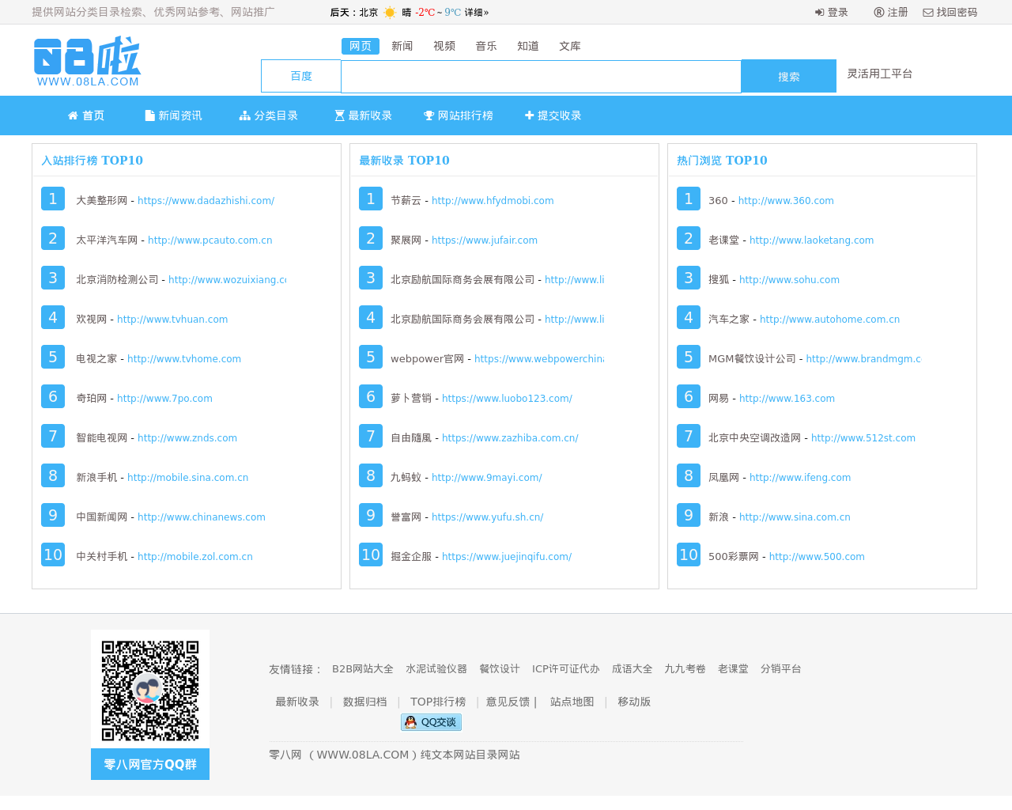Open the mobile.sina.com.cn URL link
Screen dimensions: 1012x810
tap(187, 478)
